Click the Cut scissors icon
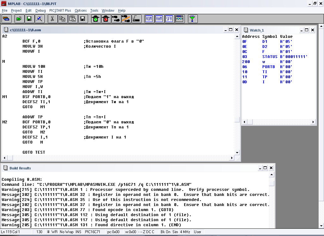 point(52,19)
